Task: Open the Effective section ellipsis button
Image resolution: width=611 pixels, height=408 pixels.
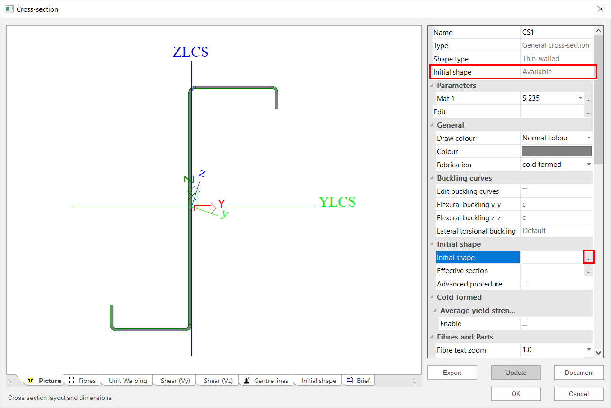Action: pyautogui.click(x=588, y=271)
